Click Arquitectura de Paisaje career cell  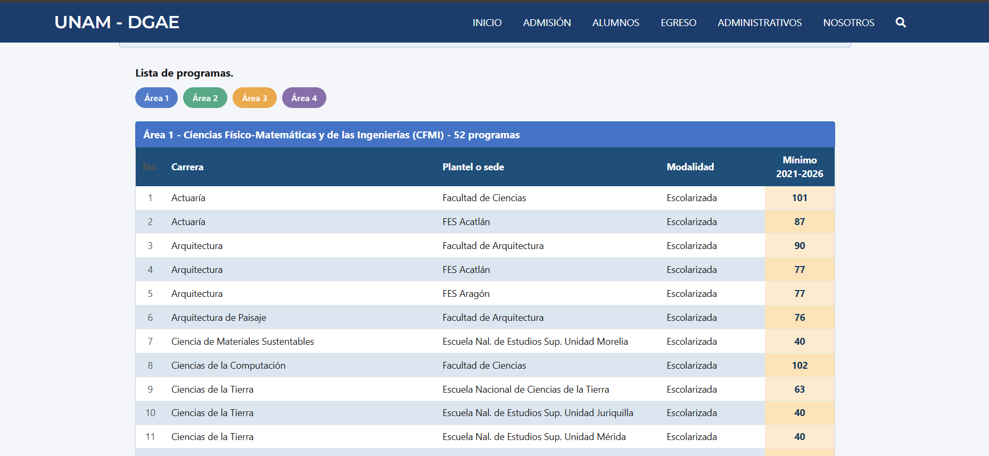click(219, 318)
